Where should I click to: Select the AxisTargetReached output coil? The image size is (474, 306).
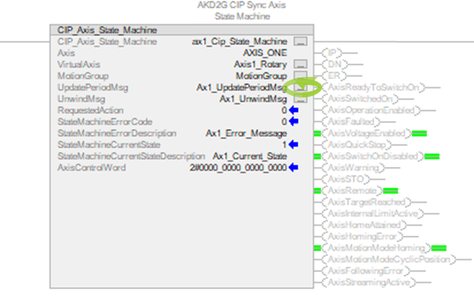367,202
